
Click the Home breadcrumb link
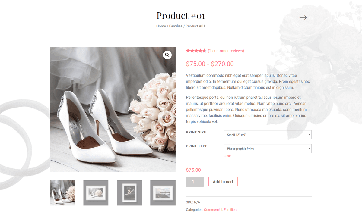[161, 26]
